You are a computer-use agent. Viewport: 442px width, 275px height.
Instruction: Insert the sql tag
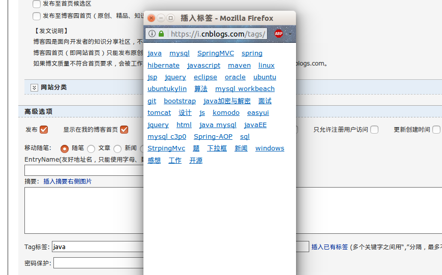pyautogui.click(x=245, y=137)
